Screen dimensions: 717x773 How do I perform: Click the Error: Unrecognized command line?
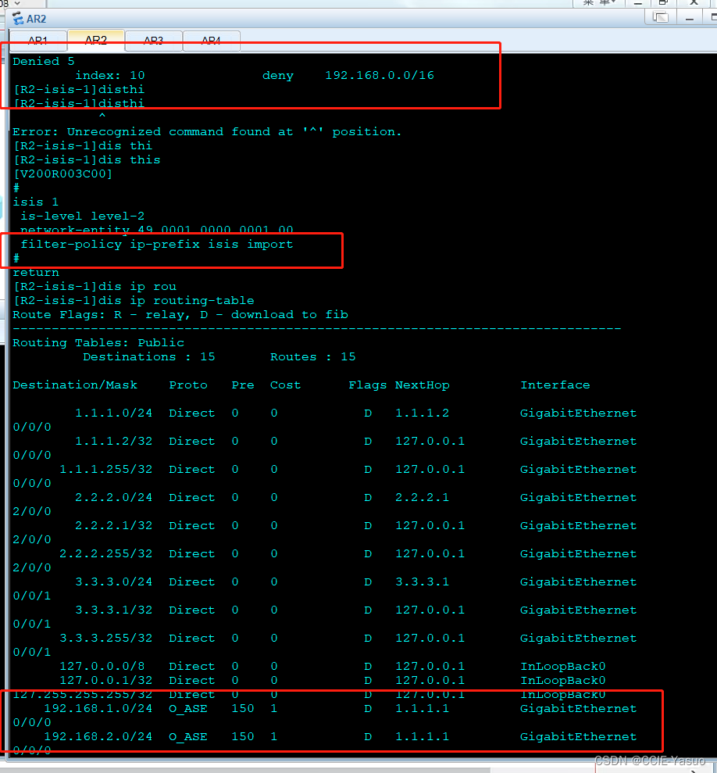(x=207, y=131)
